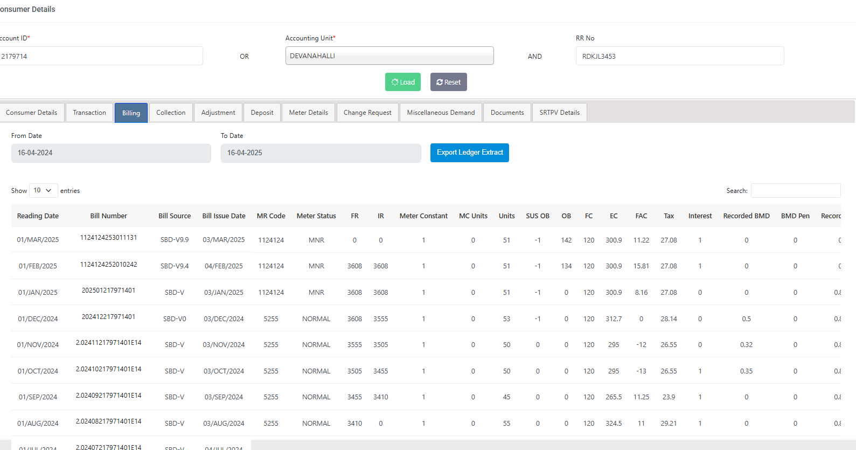Screen dimensions: 856x450
Task: Switch to Miscellaneous Demand tab
Action: point(441,113)
